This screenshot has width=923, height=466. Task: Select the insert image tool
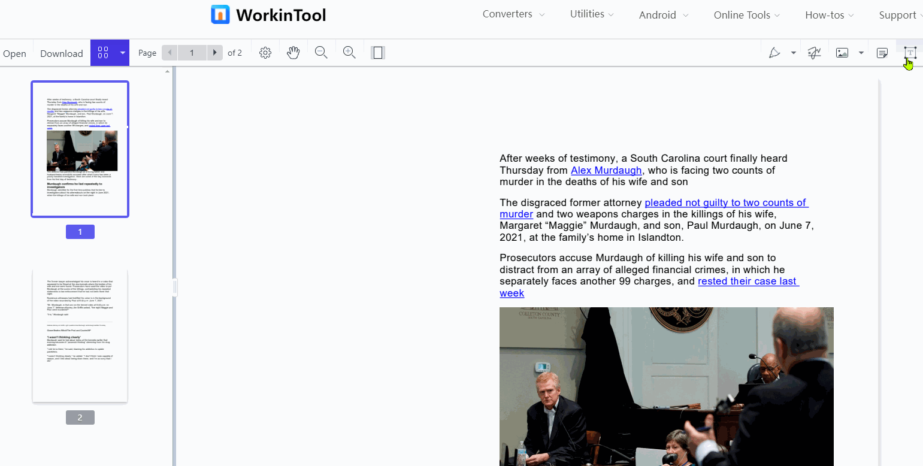pyautogui.click(x=842, y=53)
